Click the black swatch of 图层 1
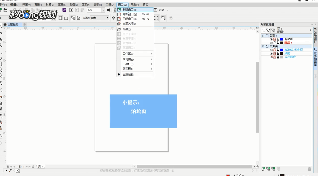Image resolution: width=318 pixels, height=176 pixels. tap(281, 43)
